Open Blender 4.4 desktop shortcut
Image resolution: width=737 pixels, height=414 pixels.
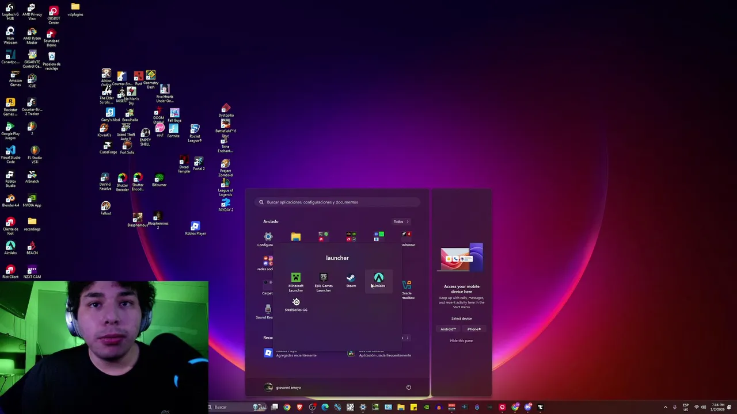click(10, 201)
